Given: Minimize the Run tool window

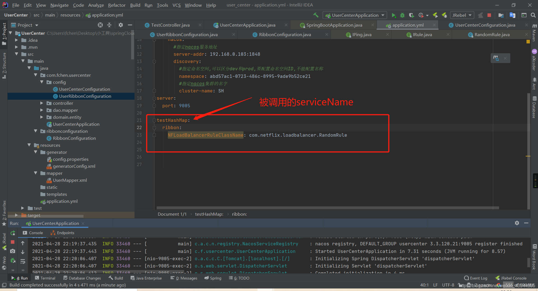Looking at the screenshot, I should [526, 223].
